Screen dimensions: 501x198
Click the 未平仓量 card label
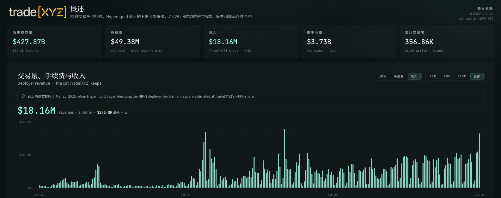point(315,33)
